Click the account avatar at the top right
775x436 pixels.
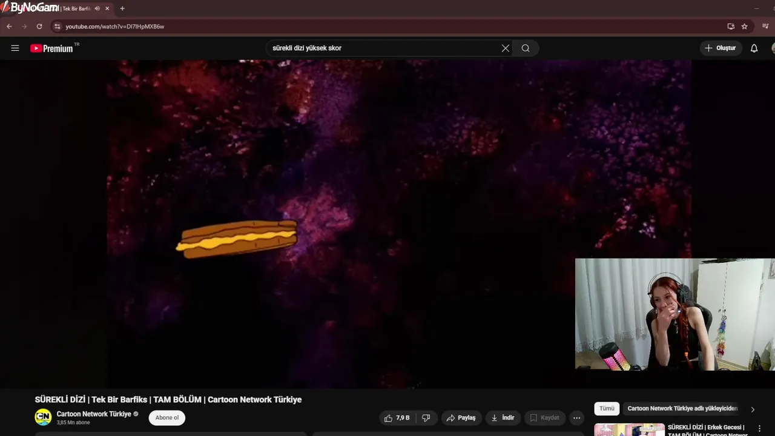773,48
